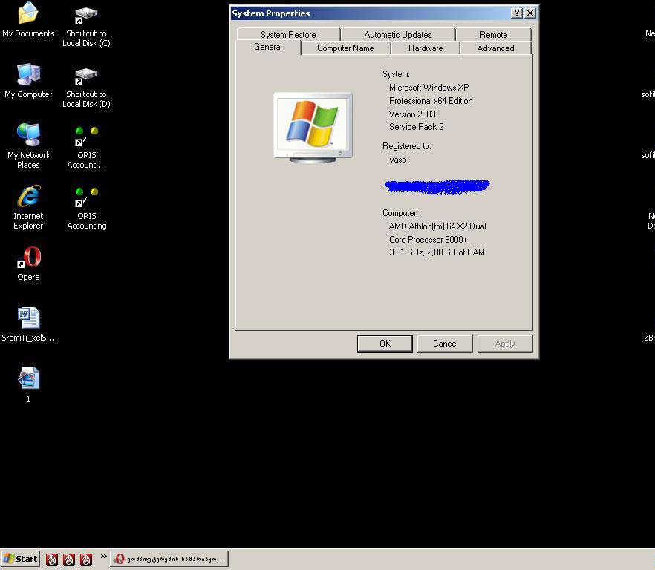The width and height of the screenshot is (655, 570).
Task: Click the ORIS Accounti... truncated shortcut icon
Action: coord(86,148)
